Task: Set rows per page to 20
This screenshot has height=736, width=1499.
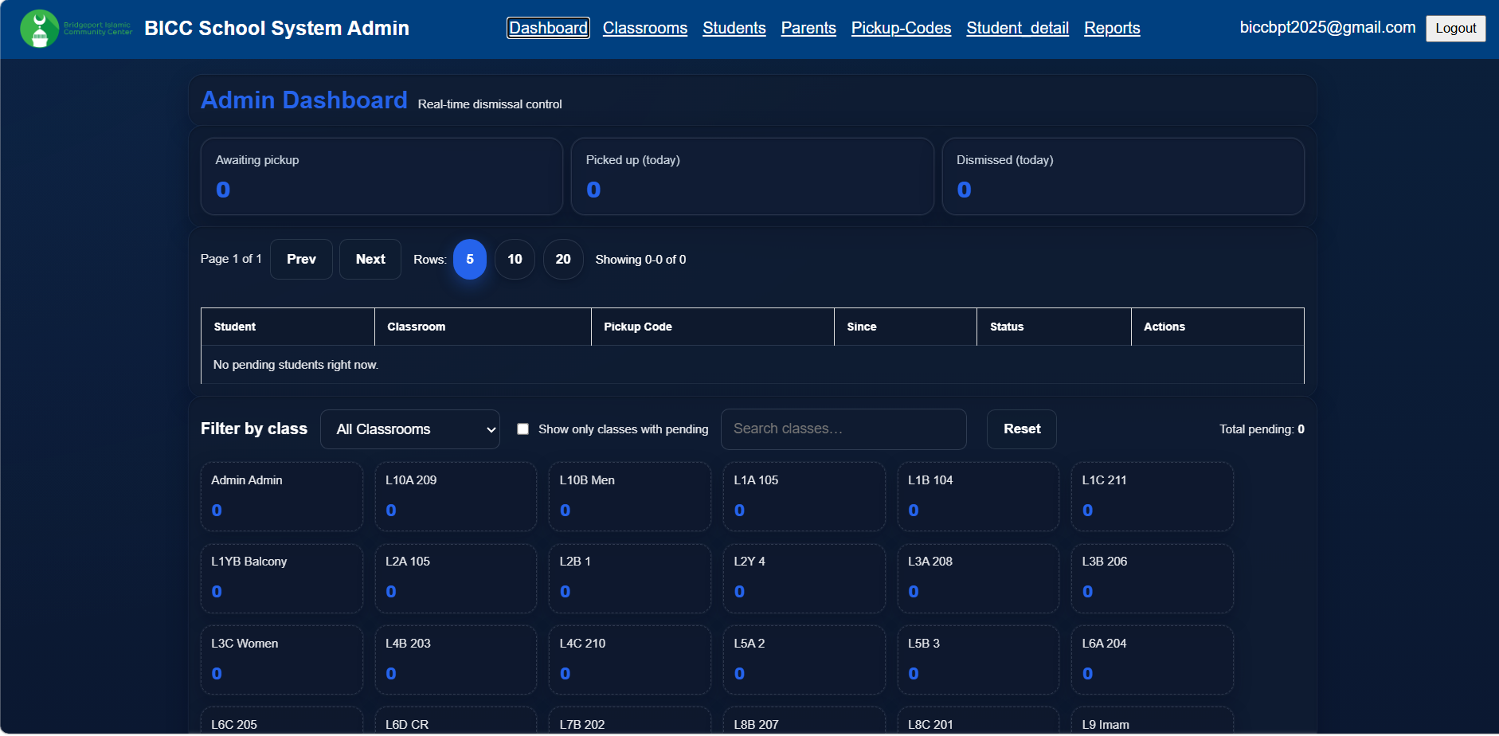Action: [563, 259]
